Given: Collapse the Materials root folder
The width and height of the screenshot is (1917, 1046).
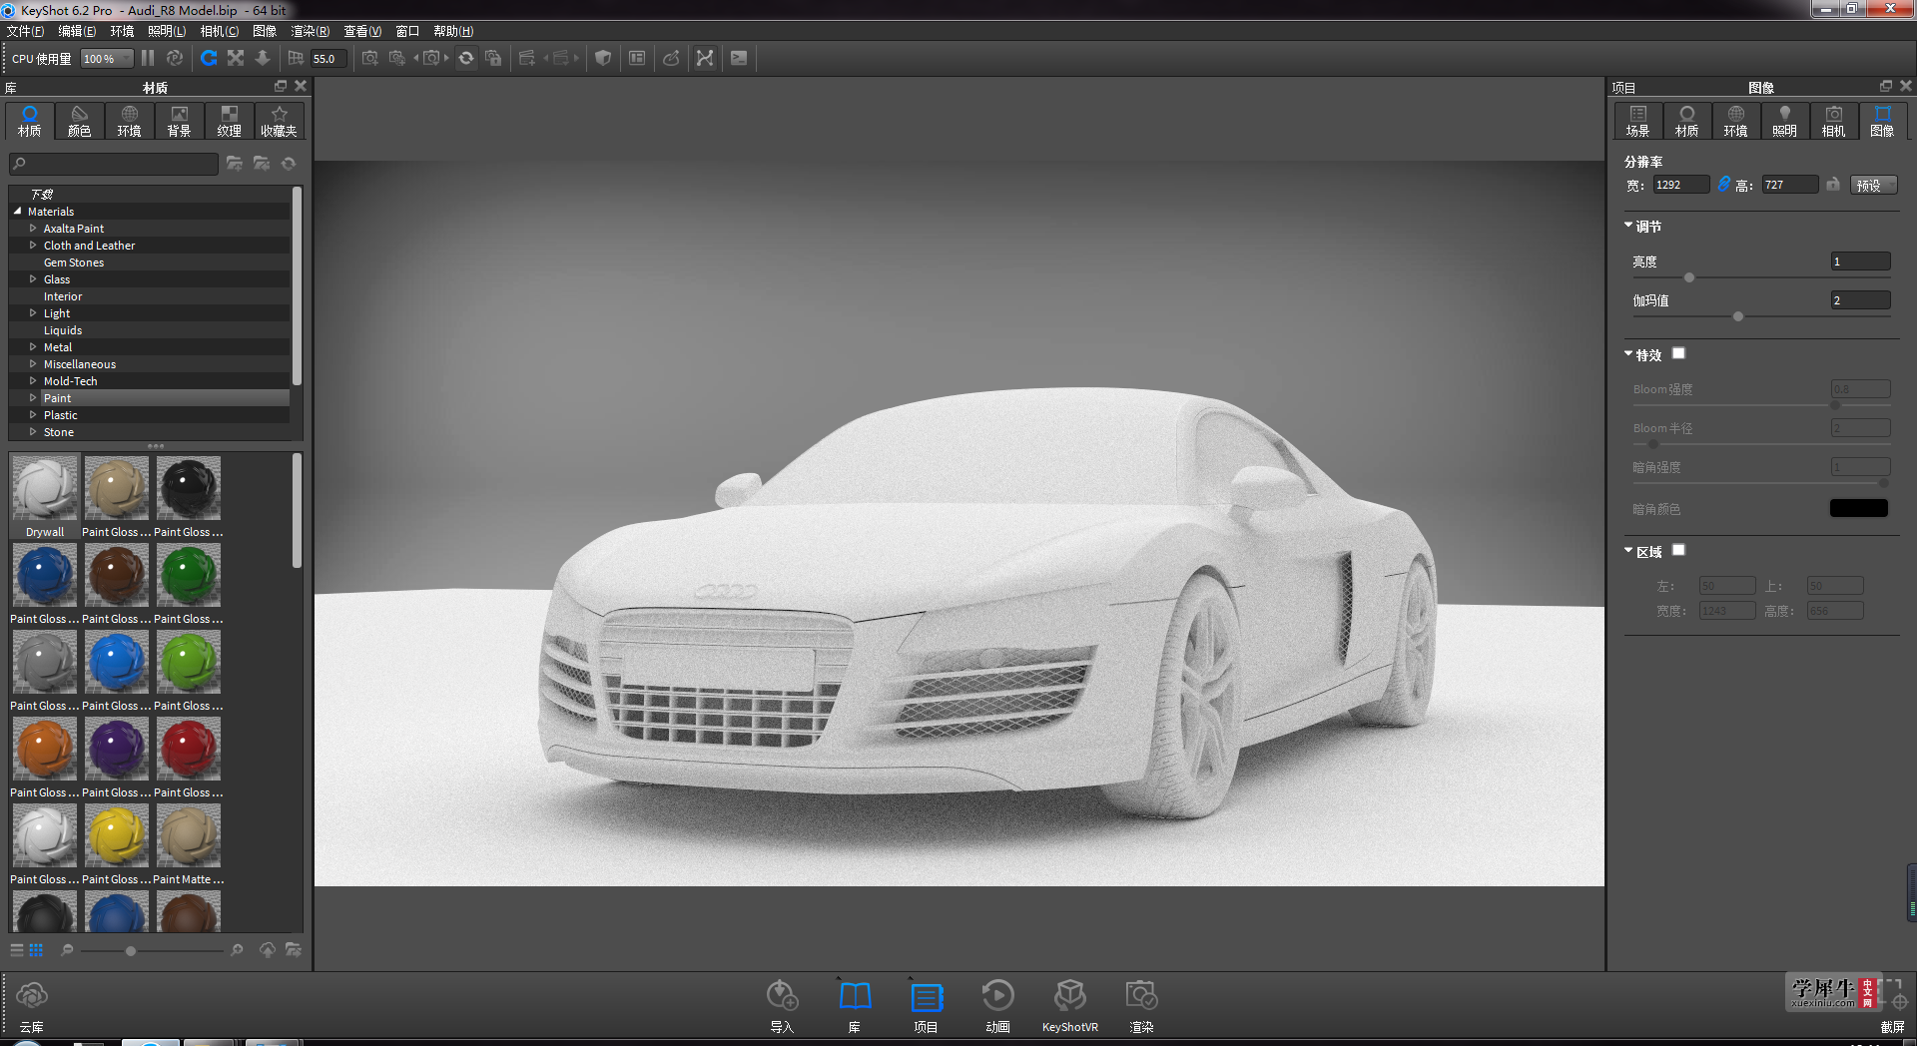Looking at the screenshot, I should [18, 212].
